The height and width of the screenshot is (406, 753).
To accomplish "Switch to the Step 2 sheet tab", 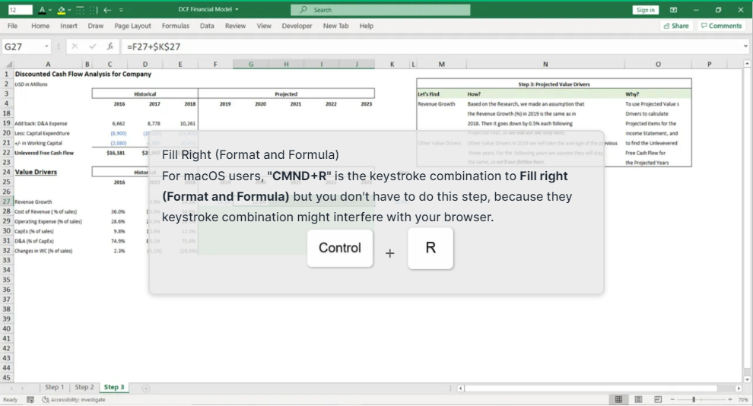I will [x=84, y=387].
